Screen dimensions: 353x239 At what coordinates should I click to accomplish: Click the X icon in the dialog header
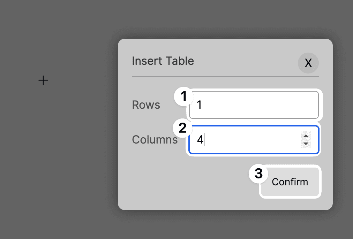coord(308,63)
